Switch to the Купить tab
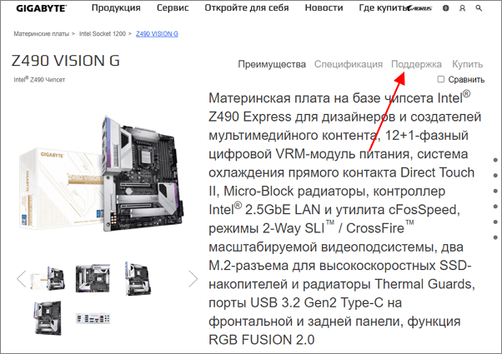The height and width of the screenshot is (354, 502). (x=468, y=64)
